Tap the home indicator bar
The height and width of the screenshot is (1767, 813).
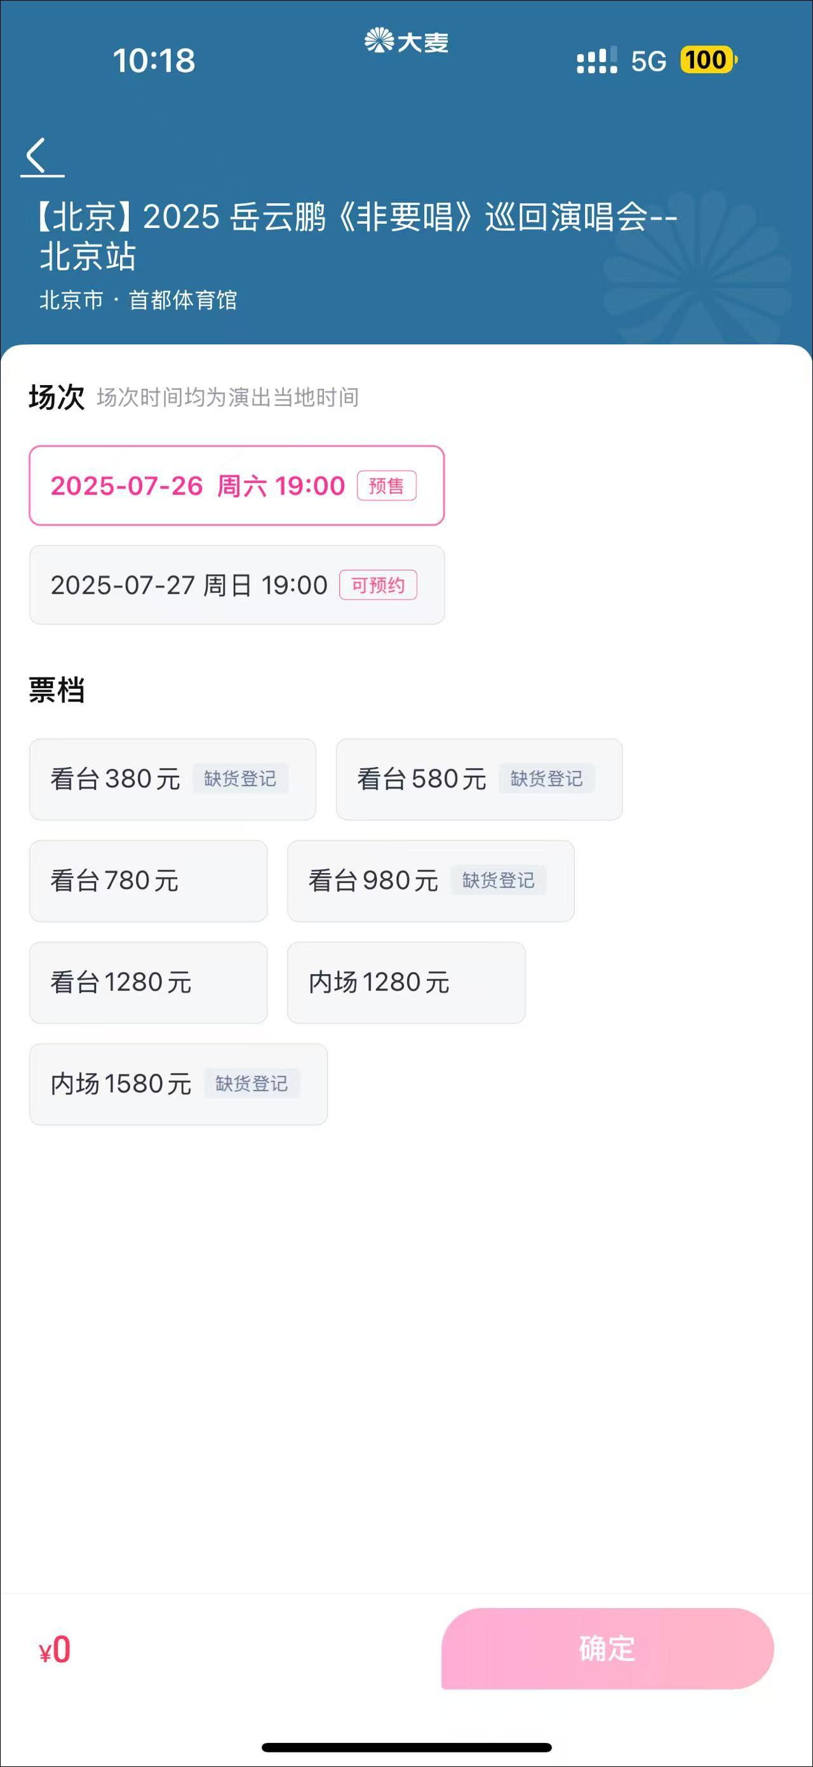pos(406,1747)
